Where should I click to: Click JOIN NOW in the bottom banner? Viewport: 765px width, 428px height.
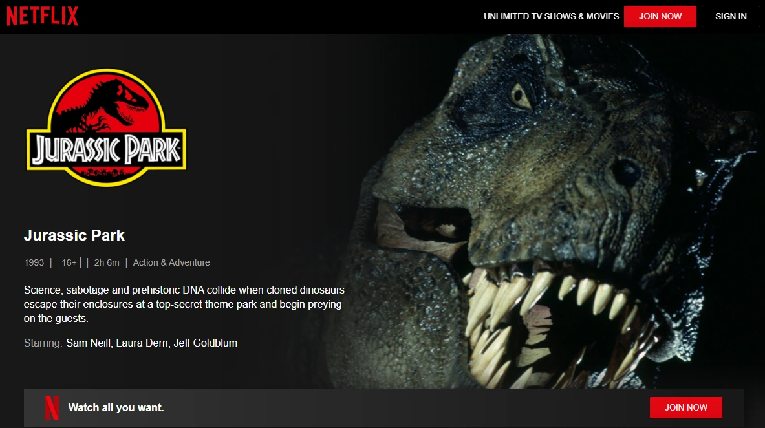click(x=685, y=407)
